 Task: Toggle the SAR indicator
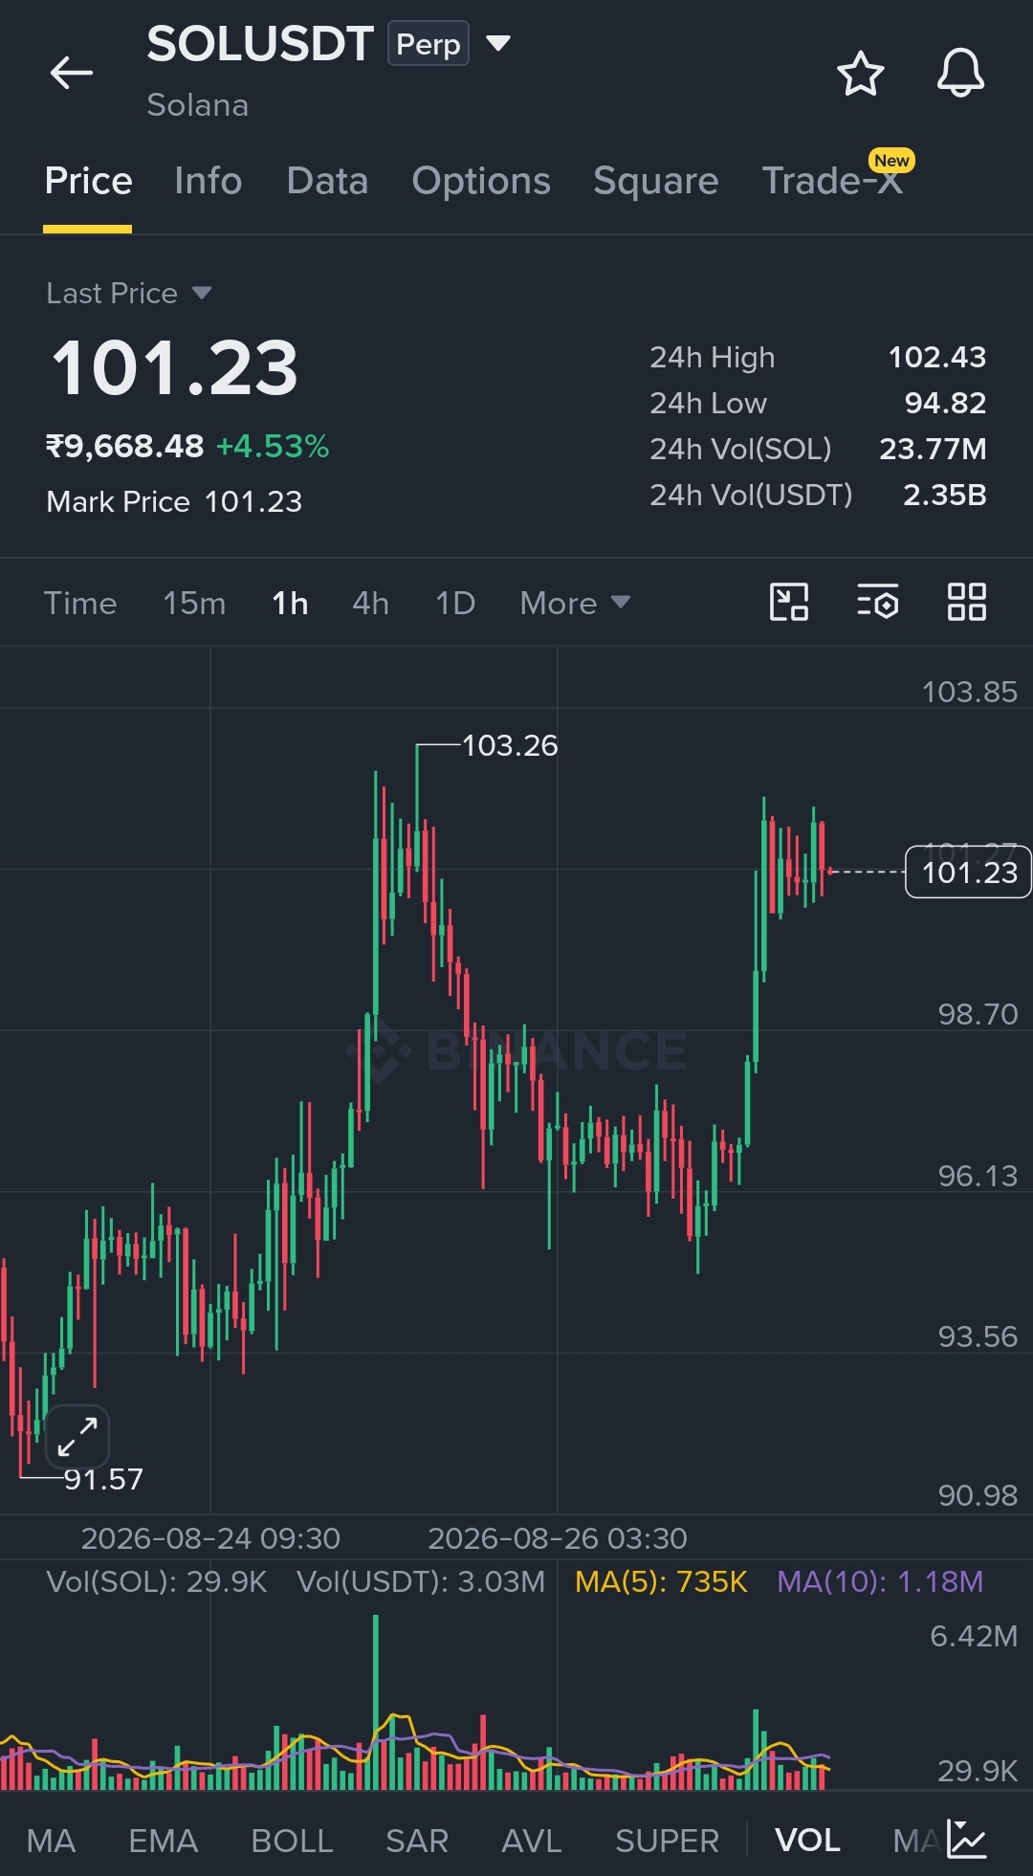point(417,1841)
